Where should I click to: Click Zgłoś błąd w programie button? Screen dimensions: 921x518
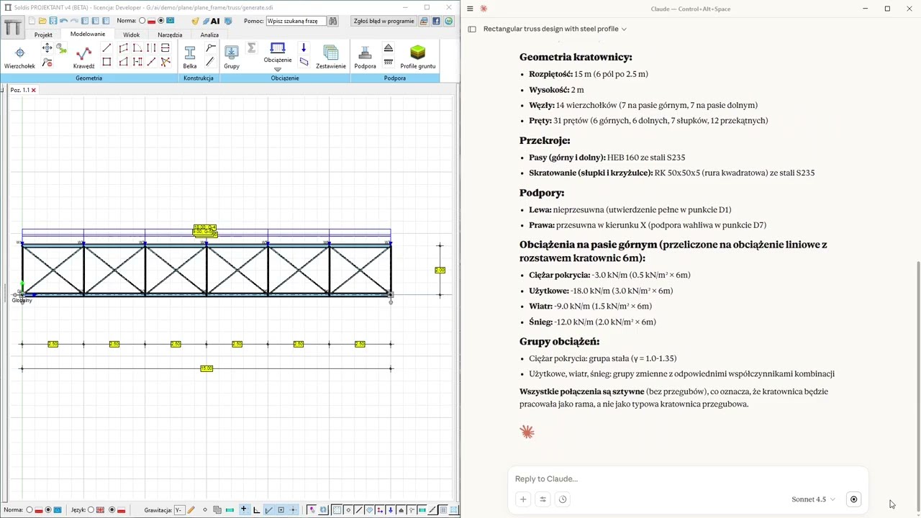[x=384, y=21]
